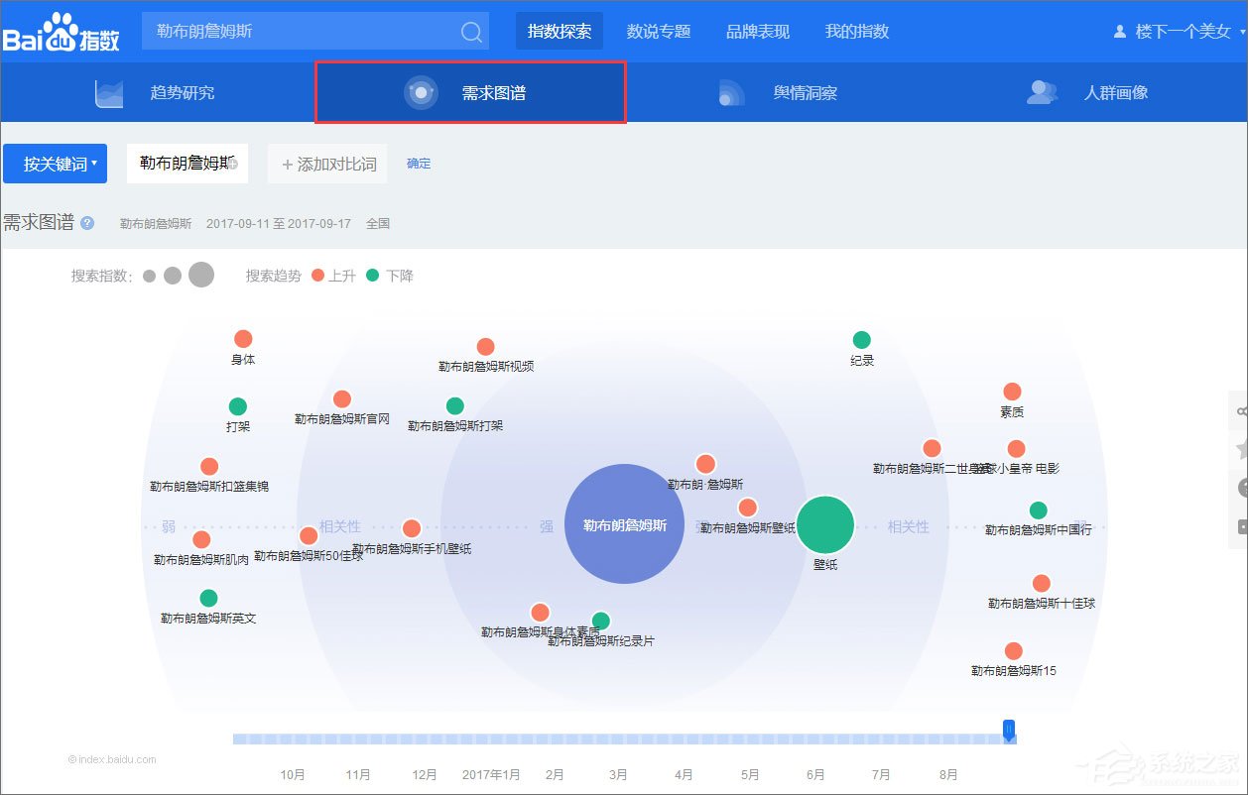Switch to the 数说专题 menu item
1248x795 pixels.
click(x=659, y=31)
